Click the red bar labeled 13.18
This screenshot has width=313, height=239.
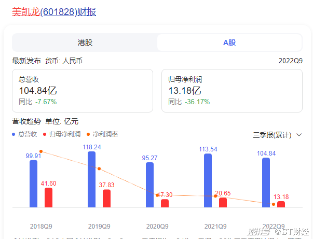coord(281,204)
